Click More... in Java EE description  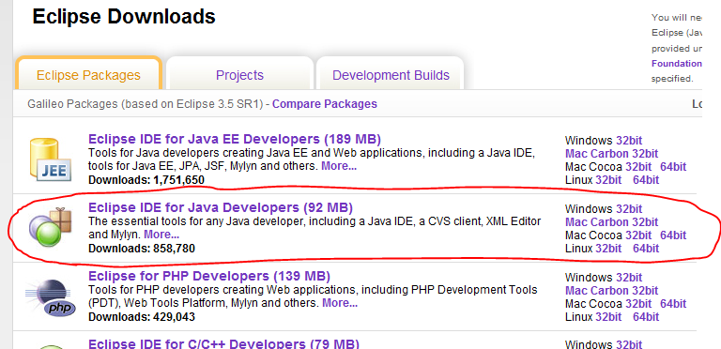(x=339, y=166)
